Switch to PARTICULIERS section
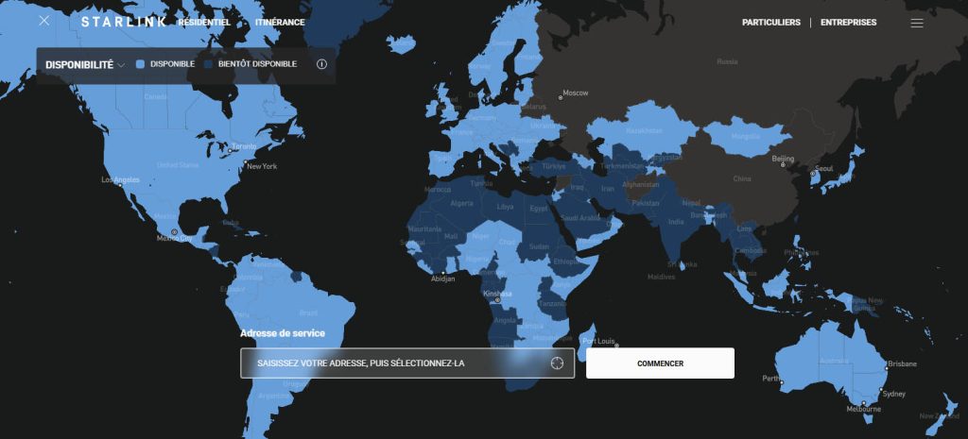Screen dimensions: 968x439 [770, 22]
